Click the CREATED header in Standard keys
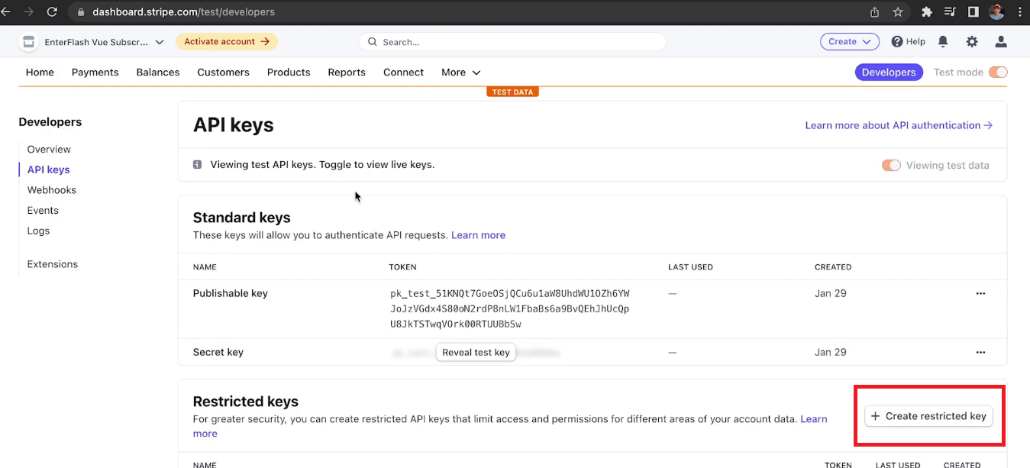Screen dimensions: 1030x468 tap(833, 267)
